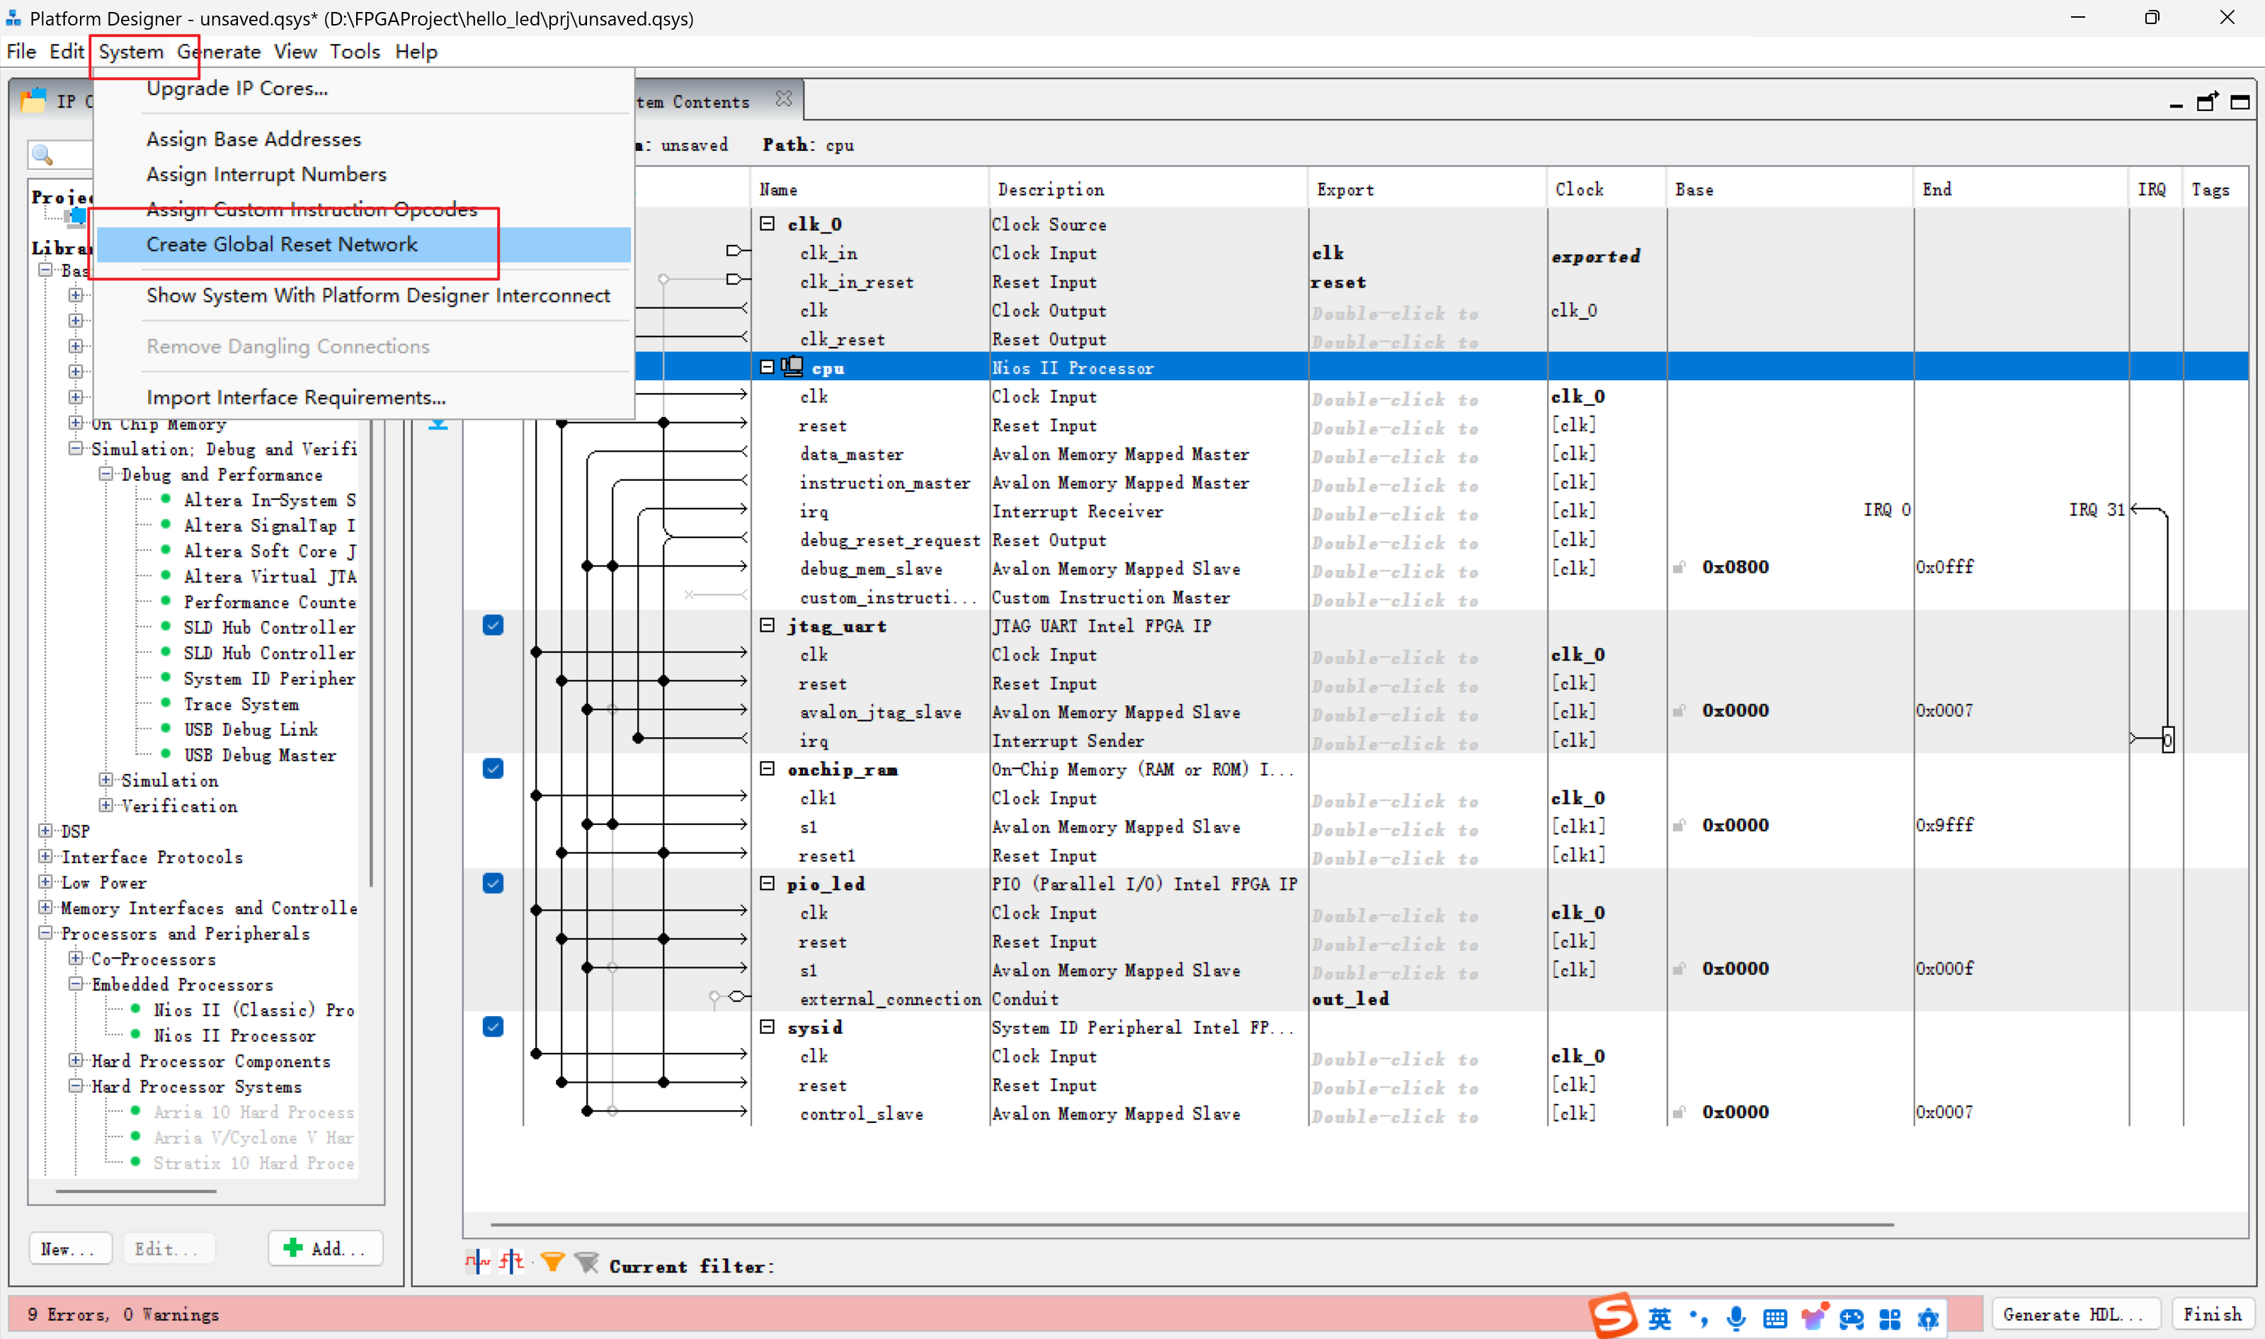Click the 9 Errors, 0 Warnings status text
Image resolution: width=2265 pixels, height=1339 pixels.
[122, 1315]
